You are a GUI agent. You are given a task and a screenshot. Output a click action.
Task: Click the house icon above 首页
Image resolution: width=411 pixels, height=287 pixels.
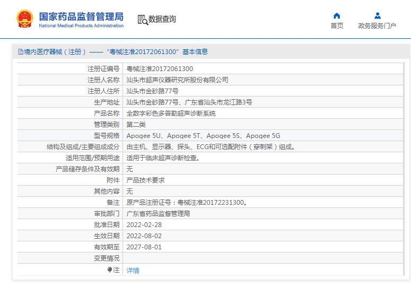coord(337,15)
